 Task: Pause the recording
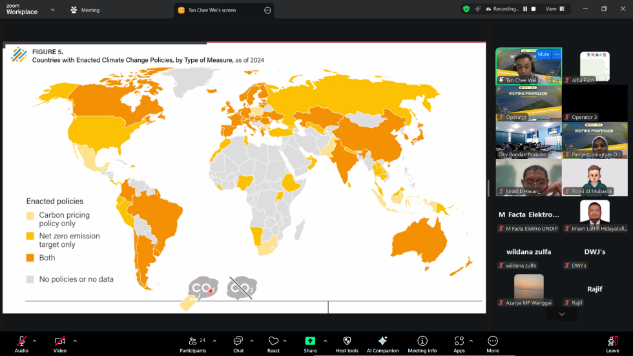[525, 9]
